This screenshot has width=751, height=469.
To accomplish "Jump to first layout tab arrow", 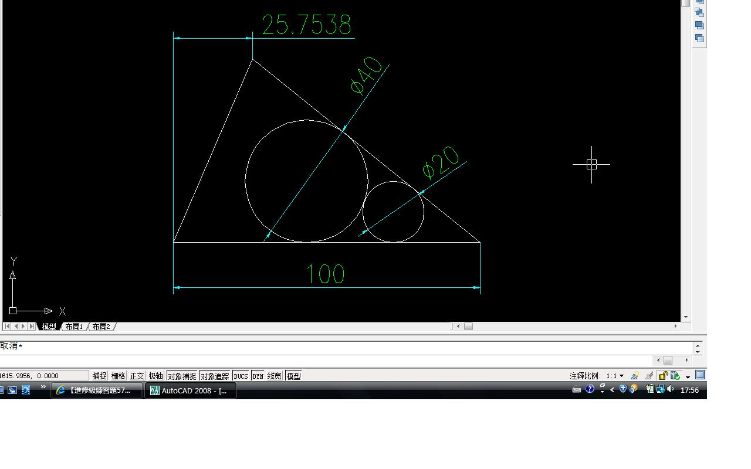I will pyautogui.click(x=7, y=327).
